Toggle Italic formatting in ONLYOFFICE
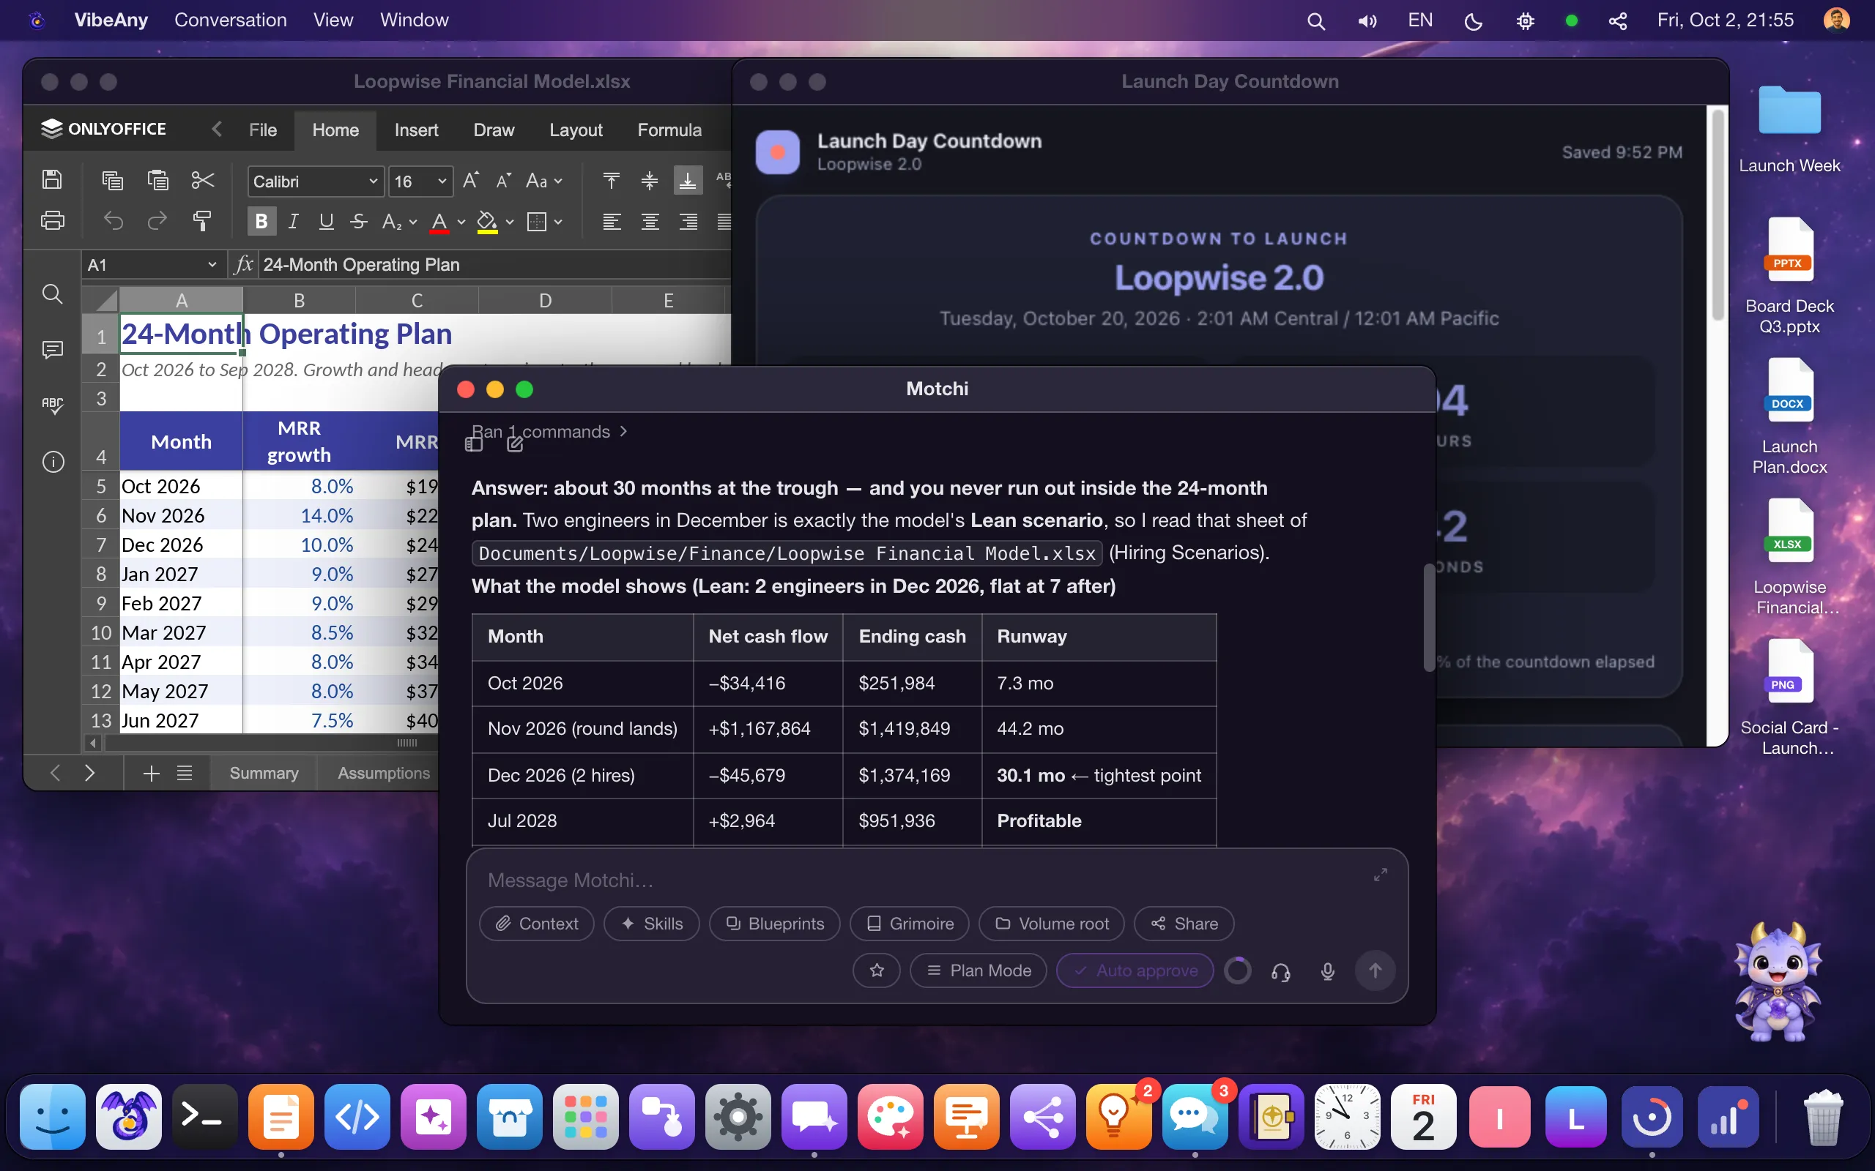The image size is (1875, 1171). coord(293,222)
